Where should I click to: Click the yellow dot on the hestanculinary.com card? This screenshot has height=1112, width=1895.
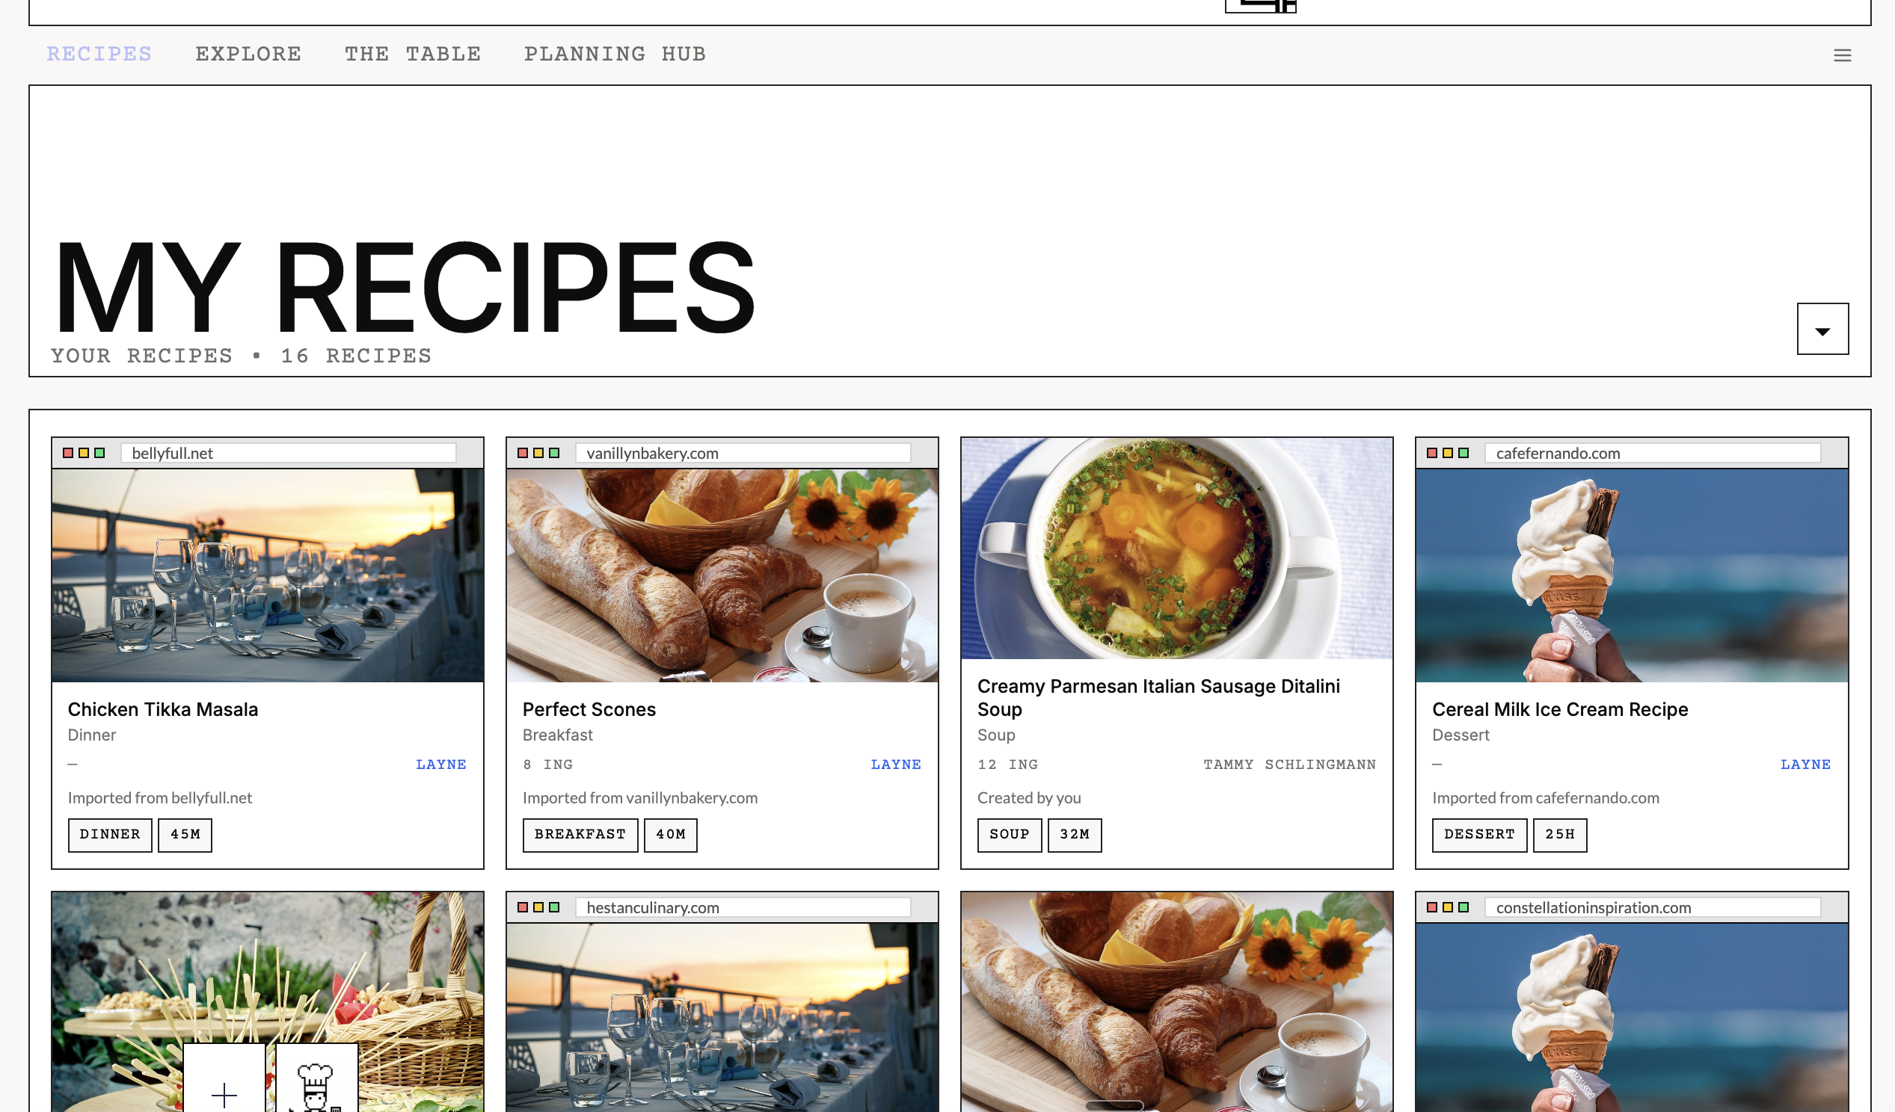point(540,907)
